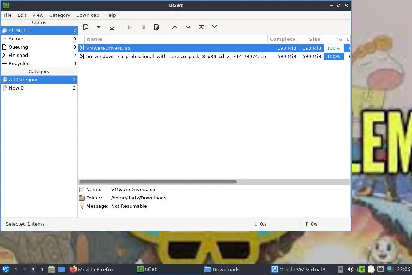The width and height of the screenshot is (412, 275).
Task: Click the volume speaker tray icon
Action: tap(350, 270)
